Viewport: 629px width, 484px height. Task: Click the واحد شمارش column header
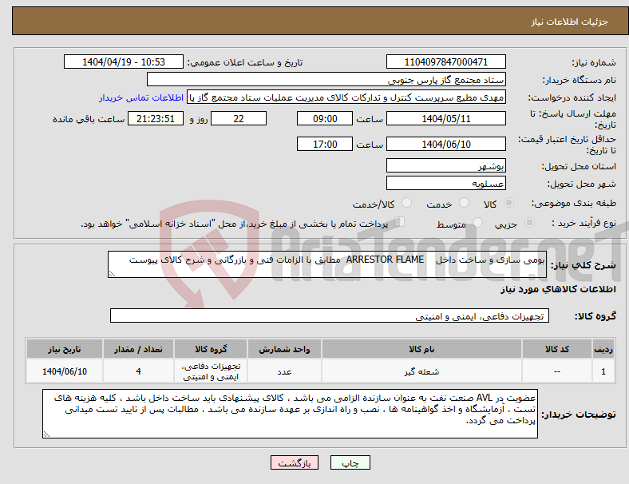click(284, 349)
